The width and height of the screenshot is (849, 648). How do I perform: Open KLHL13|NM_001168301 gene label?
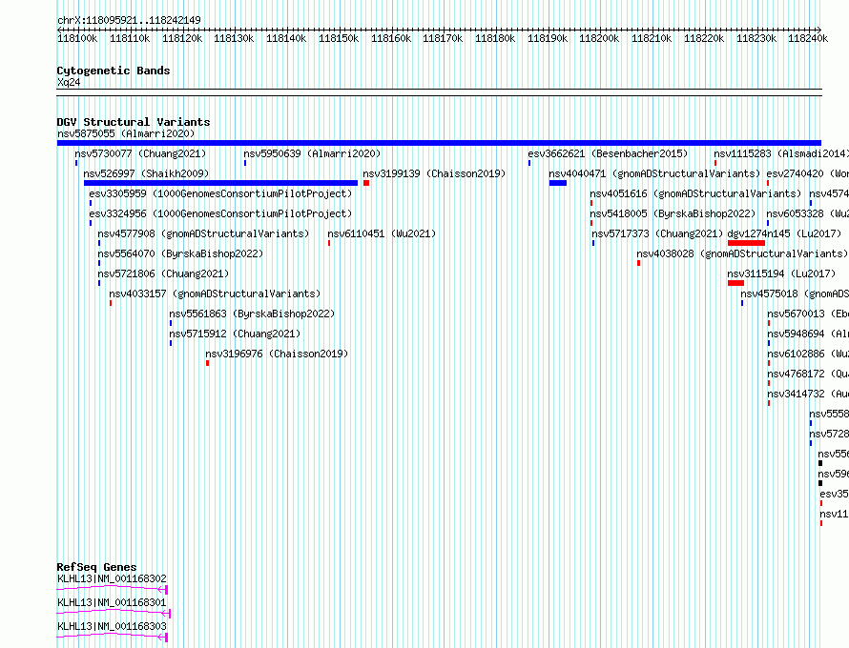tap(112, 602)
